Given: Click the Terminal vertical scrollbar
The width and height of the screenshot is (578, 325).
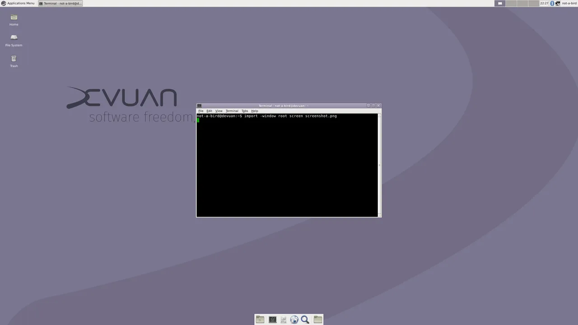Looking at the screenshot, I should 379,165.
